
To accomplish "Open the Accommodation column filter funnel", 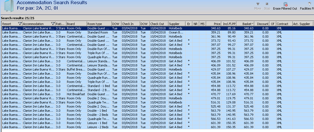I will pyautogui.click(x=53, y=24).
